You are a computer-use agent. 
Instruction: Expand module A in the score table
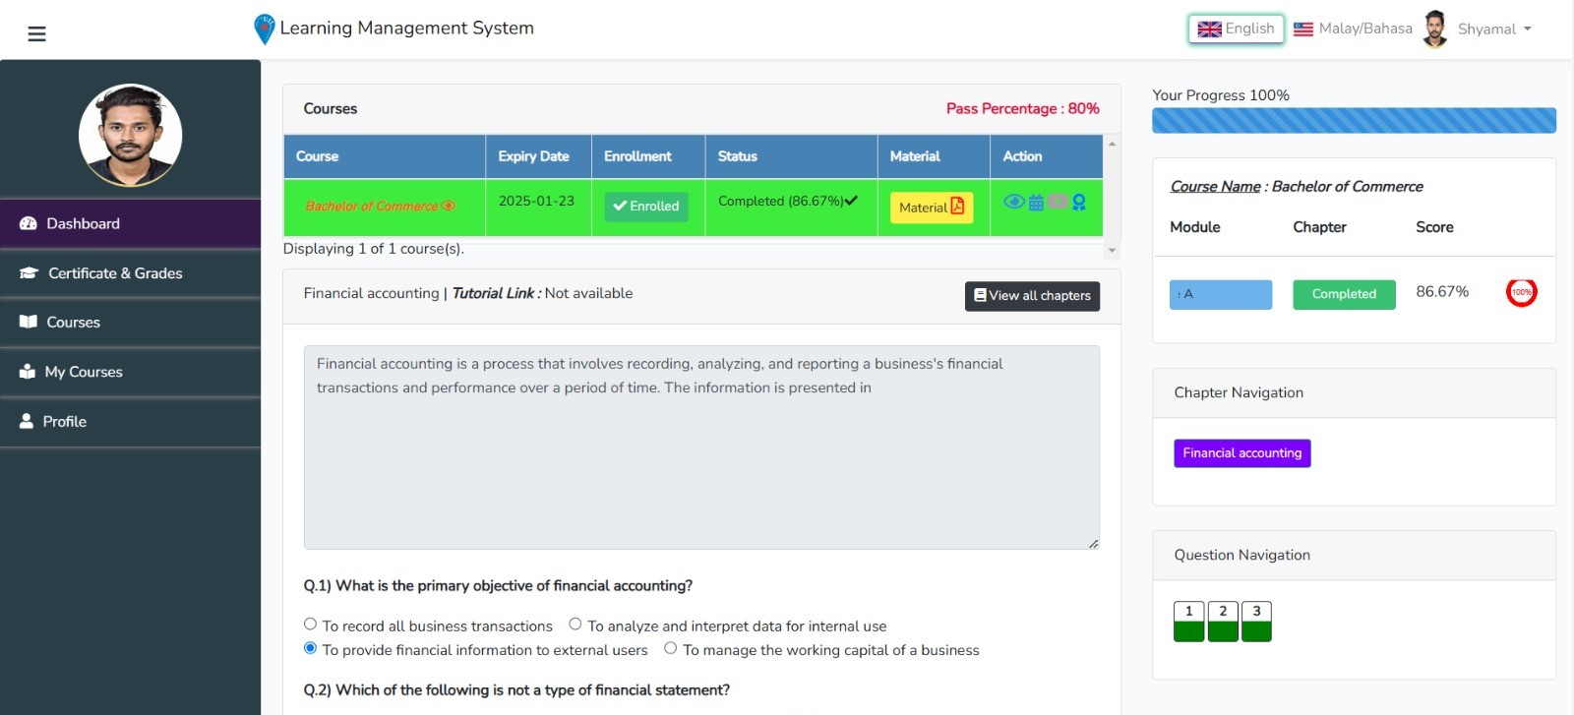click(x=1220, y=294)
